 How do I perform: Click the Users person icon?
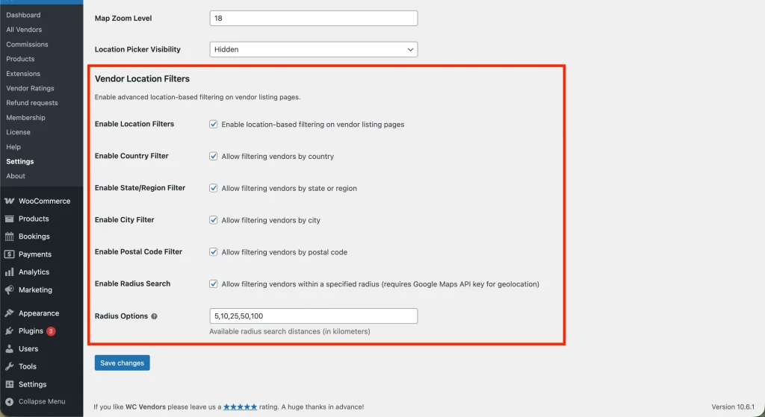click(x=9, y=349)
